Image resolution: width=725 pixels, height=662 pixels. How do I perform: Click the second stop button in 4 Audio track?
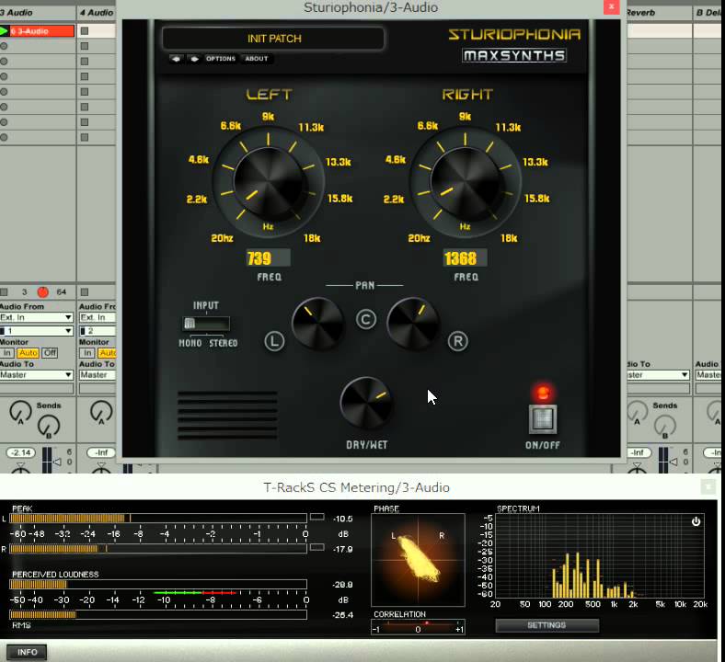[84, 46]
